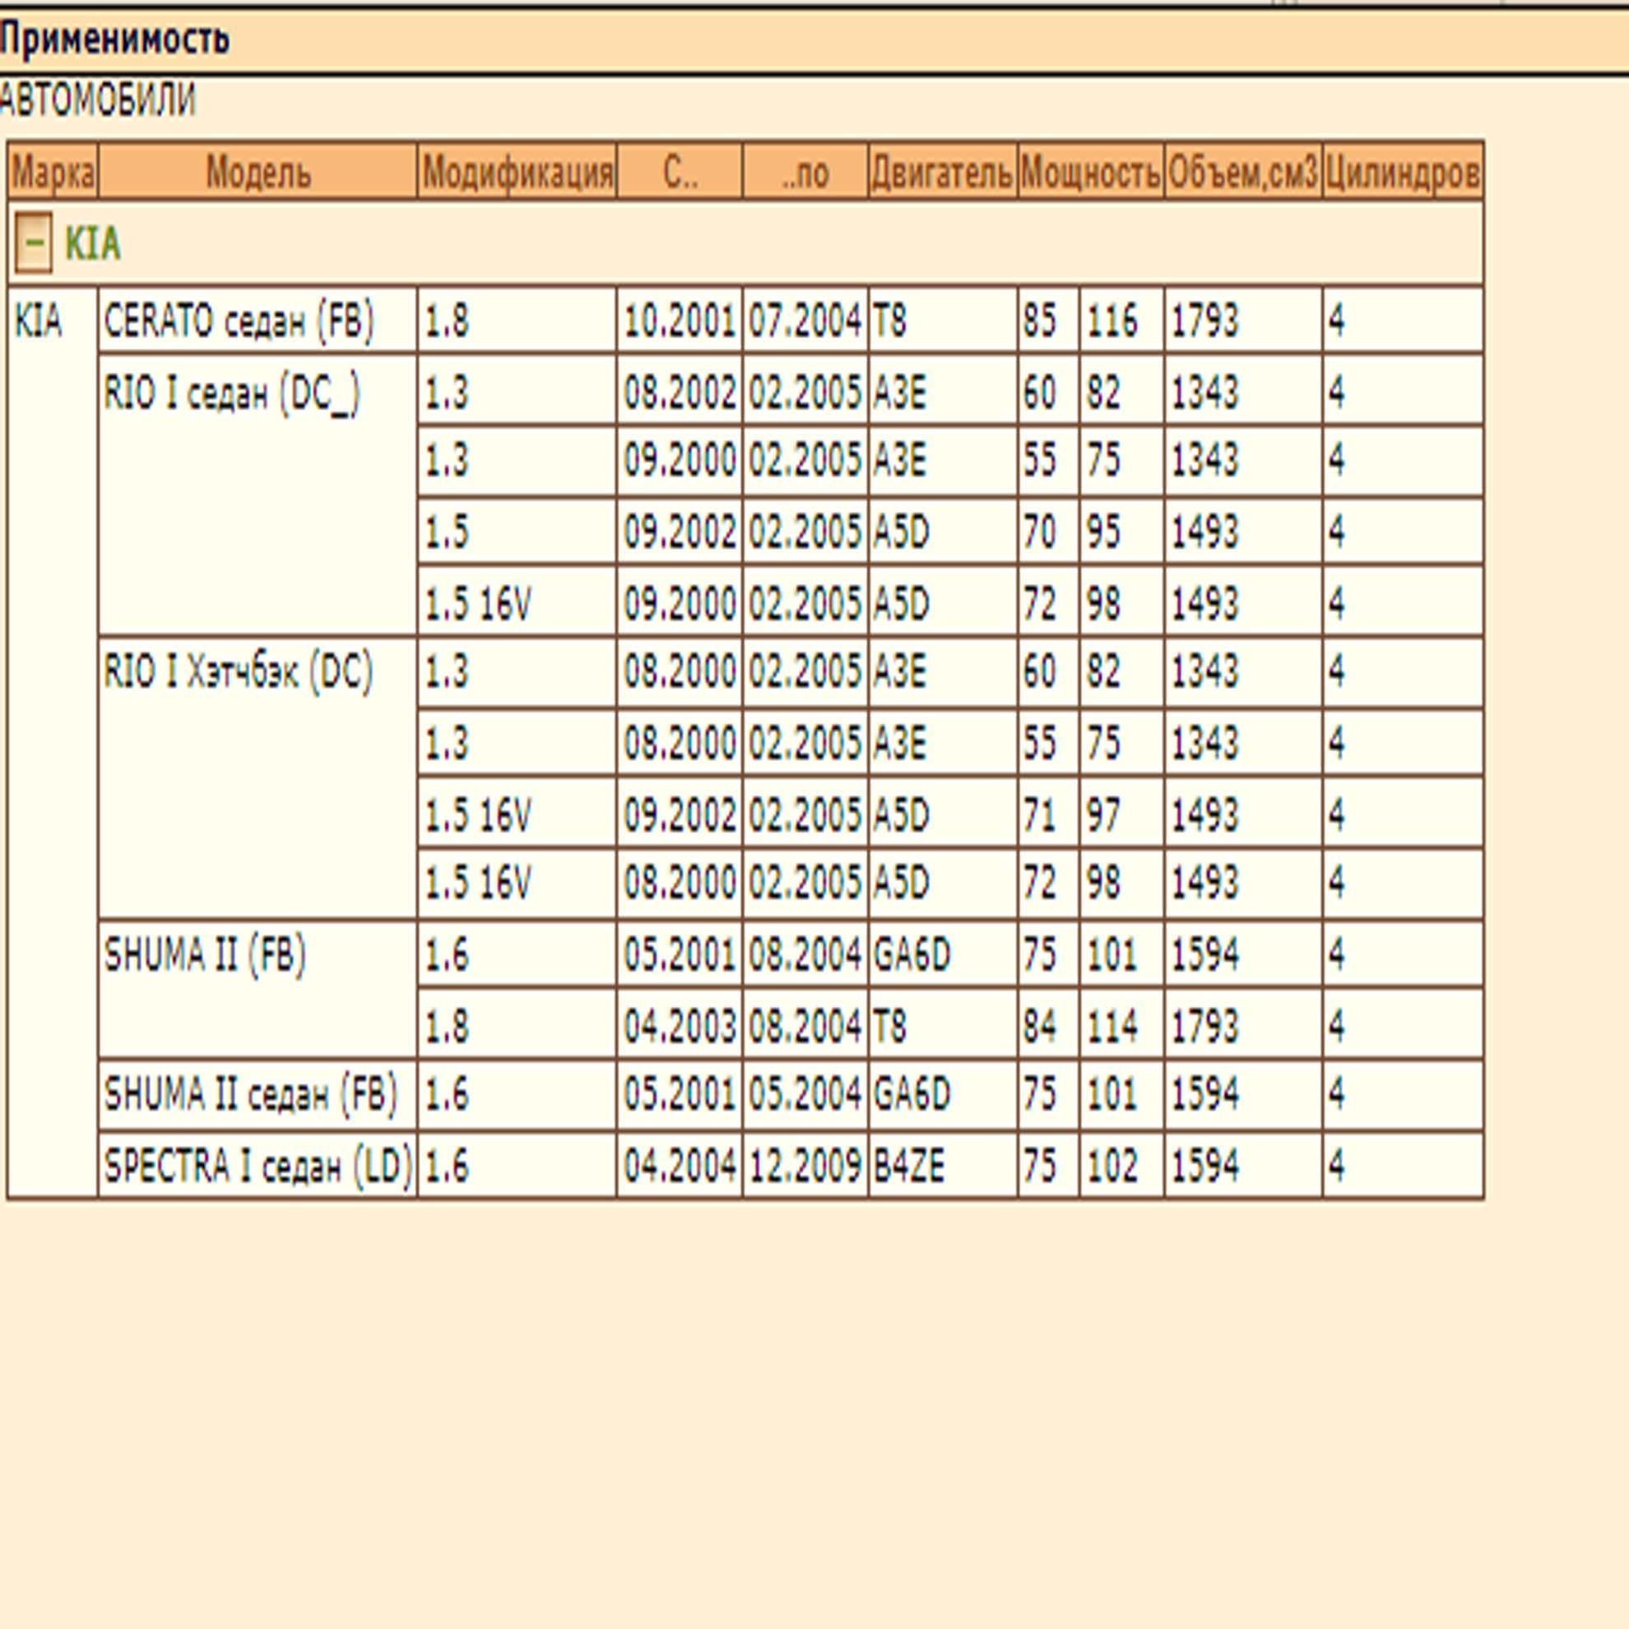Click 1793 volume in CERATO row
1629x1629 pixels.
[x=1243, y=319]
